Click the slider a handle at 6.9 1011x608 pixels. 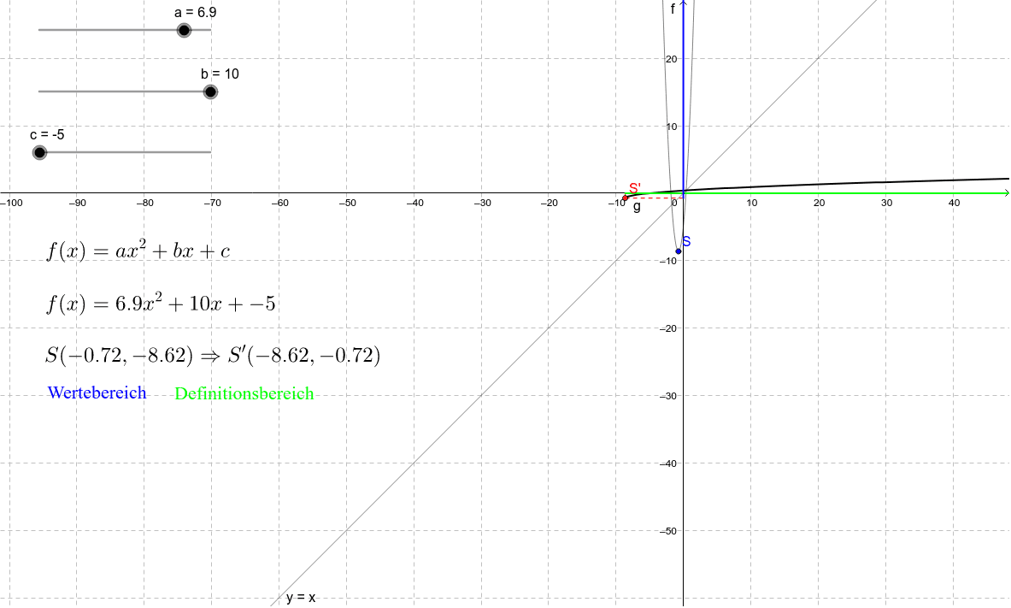click(184, 30)
